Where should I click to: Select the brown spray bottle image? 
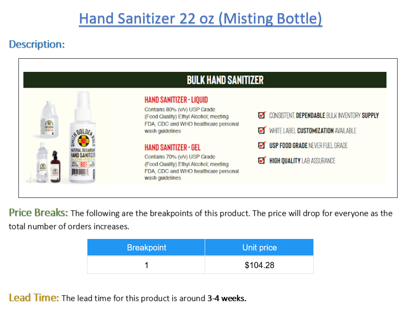[55, 166]
